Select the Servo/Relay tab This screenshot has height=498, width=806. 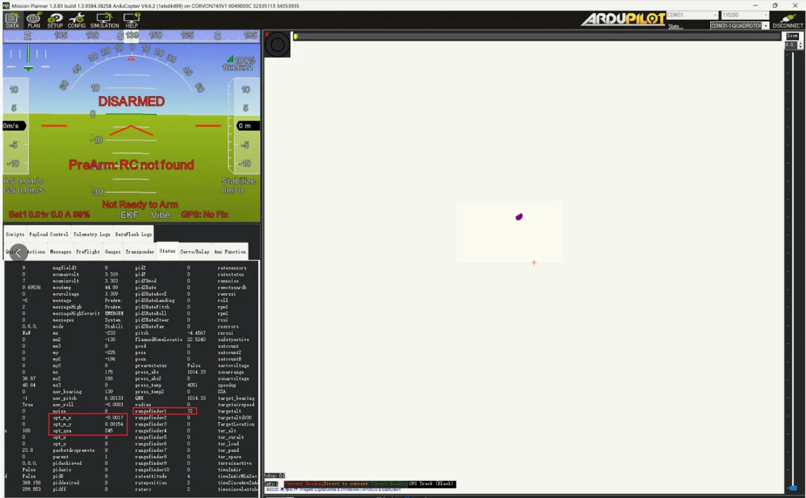pos(194,252)
